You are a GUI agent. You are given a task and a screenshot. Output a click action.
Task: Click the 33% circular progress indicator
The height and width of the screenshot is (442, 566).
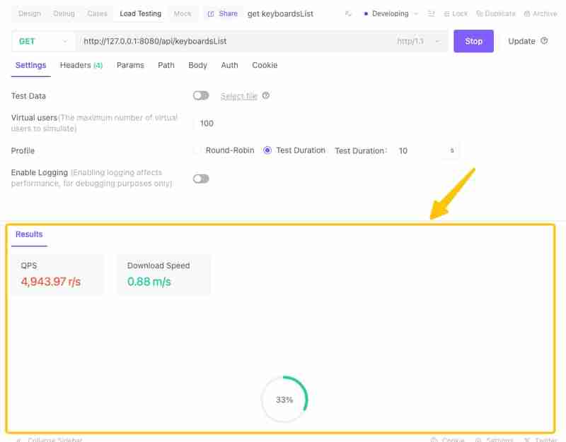click(x=284, y=399)
